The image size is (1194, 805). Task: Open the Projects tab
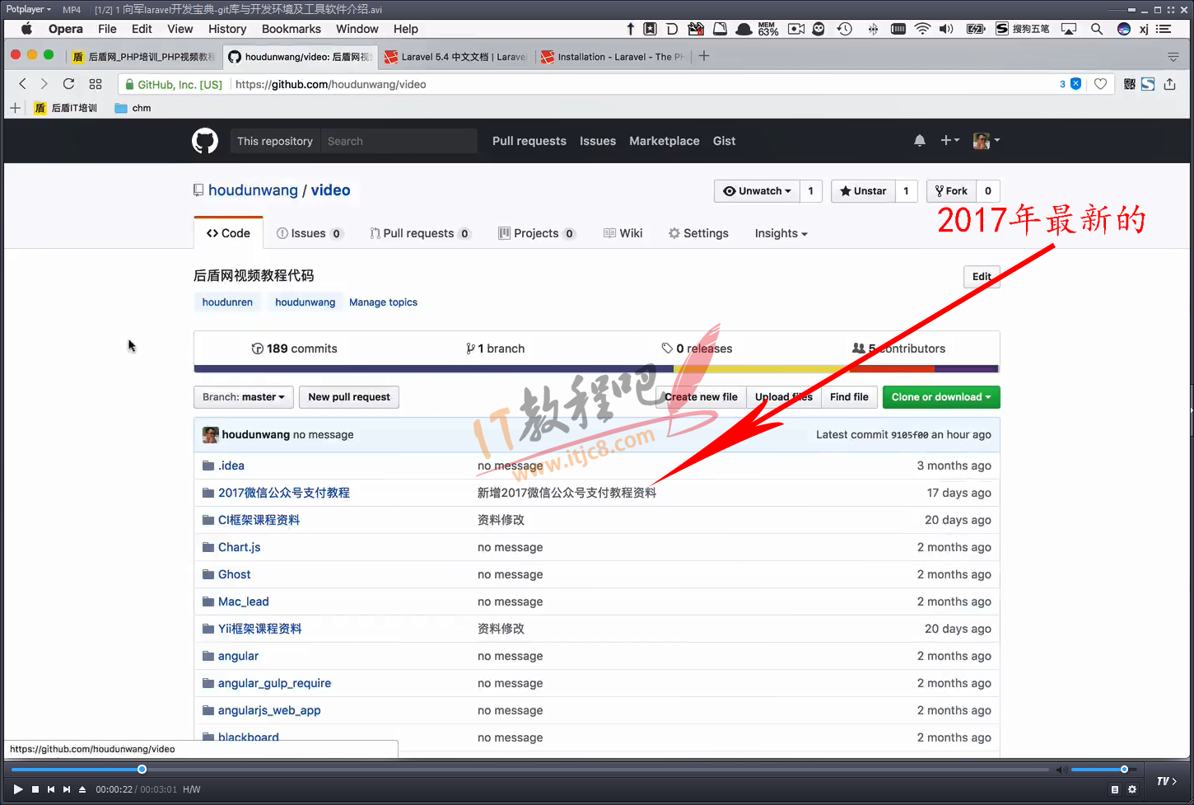click(537, 233)
